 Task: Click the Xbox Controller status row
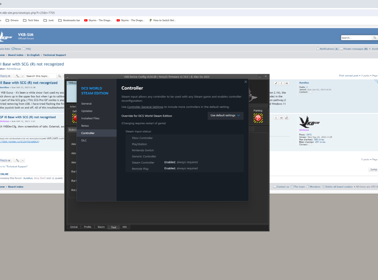pos(185,138)
